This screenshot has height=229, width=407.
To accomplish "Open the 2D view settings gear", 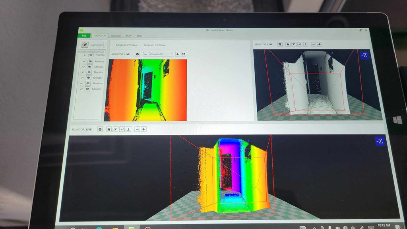I will (137, 54).
